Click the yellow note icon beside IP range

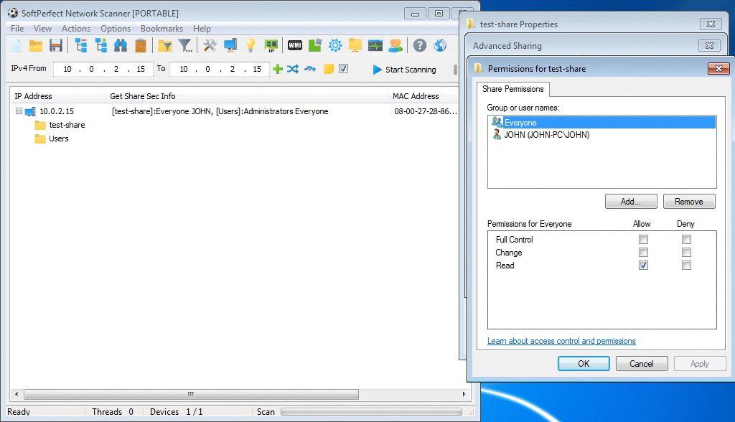click(x=329, y=70)
